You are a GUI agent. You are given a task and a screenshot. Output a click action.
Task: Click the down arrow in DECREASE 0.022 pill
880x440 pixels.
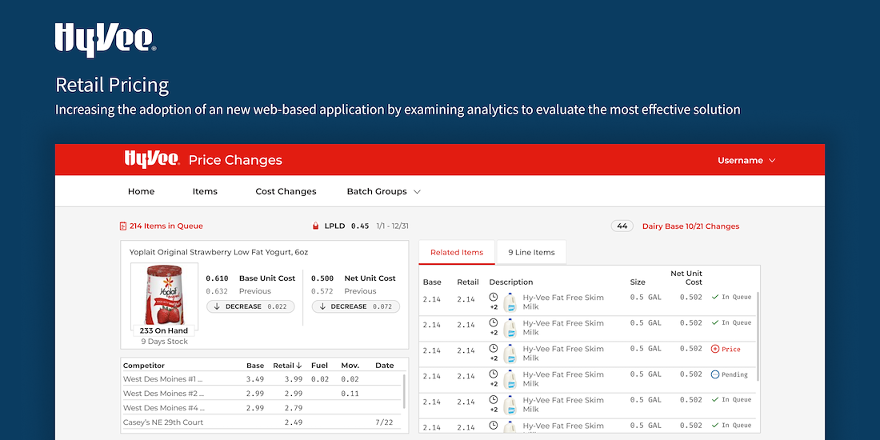[x=217, y=306]
